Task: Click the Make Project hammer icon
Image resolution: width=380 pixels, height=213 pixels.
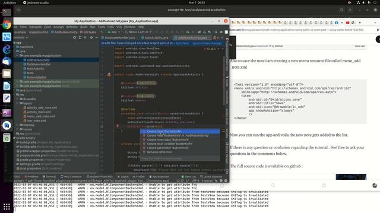Action: point(102,32)
